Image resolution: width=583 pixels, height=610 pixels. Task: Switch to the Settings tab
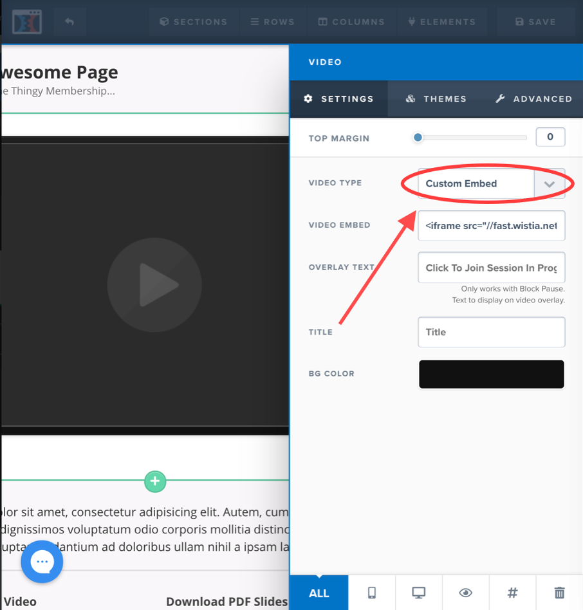[338, 99]
